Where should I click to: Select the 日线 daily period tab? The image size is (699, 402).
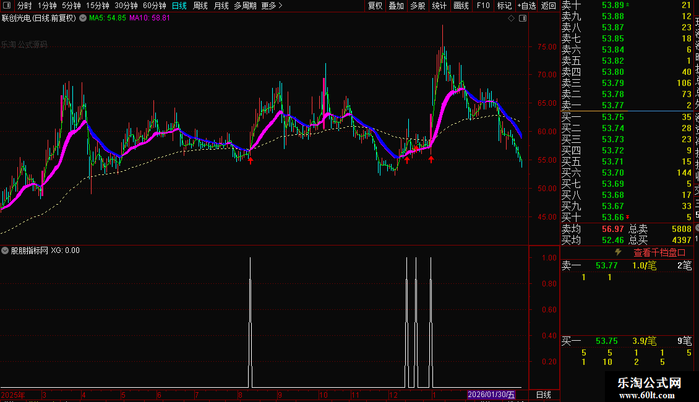179,6
